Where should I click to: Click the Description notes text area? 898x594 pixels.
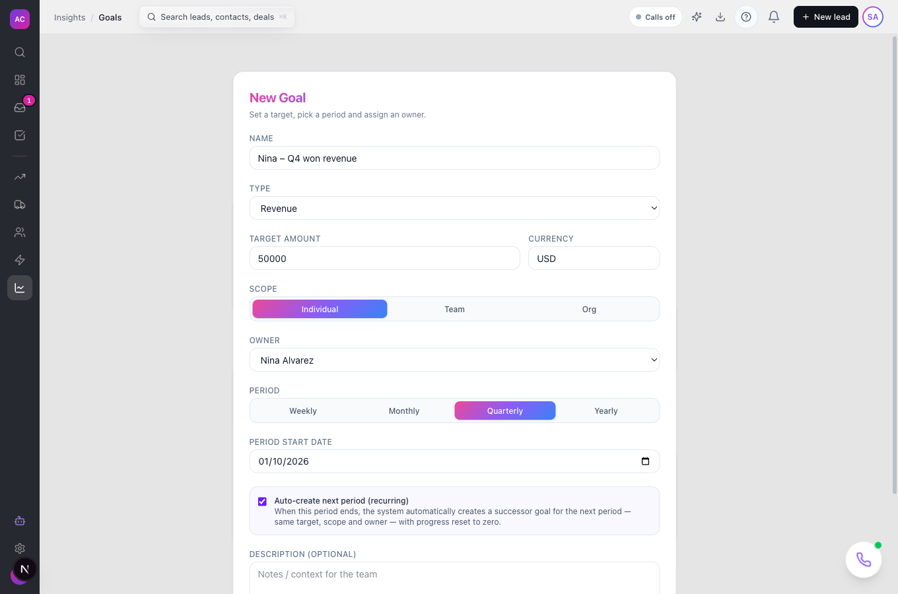pos(454,578)
